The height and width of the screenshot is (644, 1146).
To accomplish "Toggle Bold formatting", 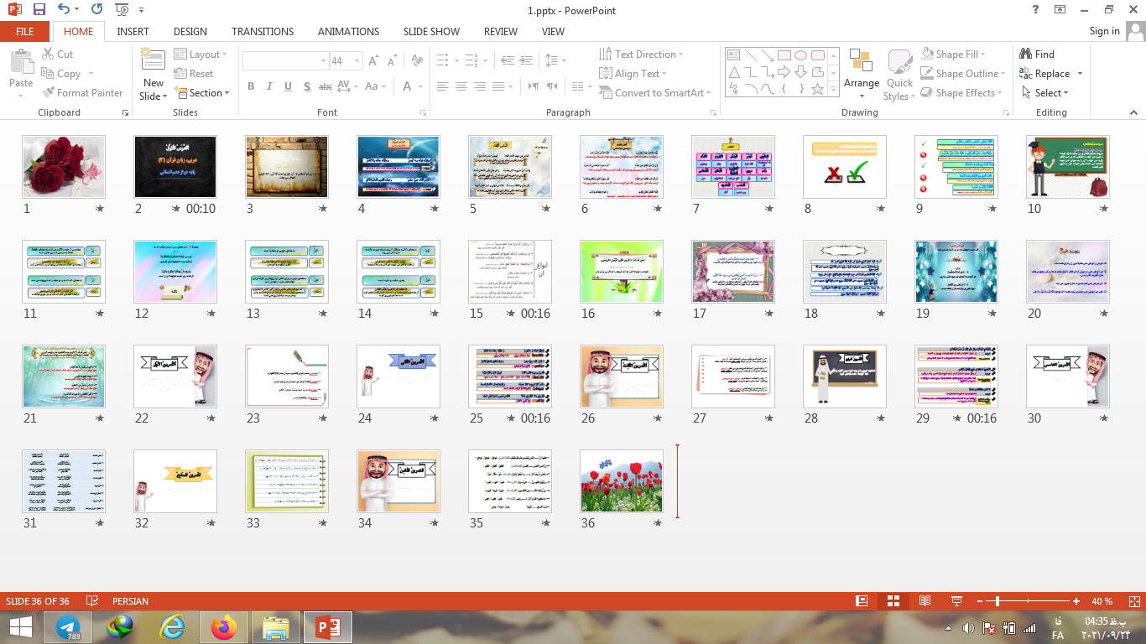I will pyautogui.click(x=251, y=86).
